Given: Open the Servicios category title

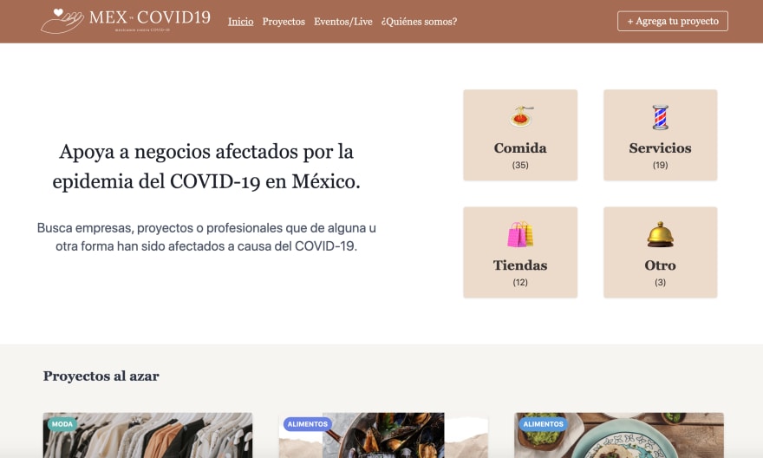Looking at the screenshot, I should pyautogui.click(x=661, y=148).
